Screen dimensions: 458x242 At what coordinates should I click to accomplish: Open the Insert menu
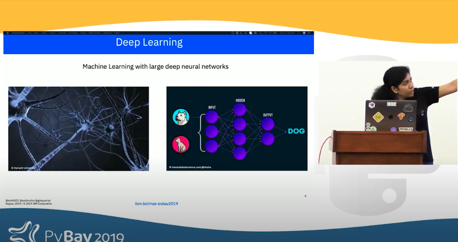[x=52, y=33]
